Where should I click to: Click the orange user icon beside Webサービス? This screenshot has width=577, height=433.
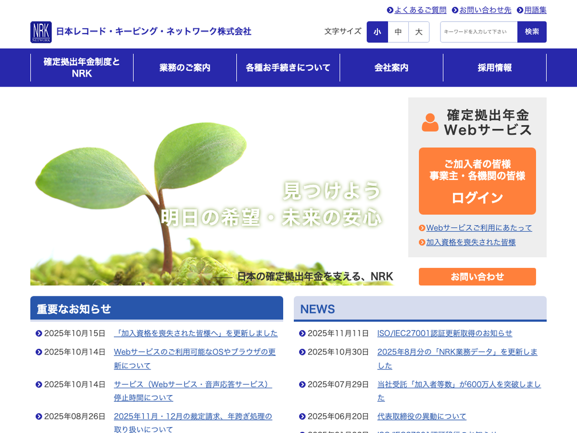(x=430, y=122)
